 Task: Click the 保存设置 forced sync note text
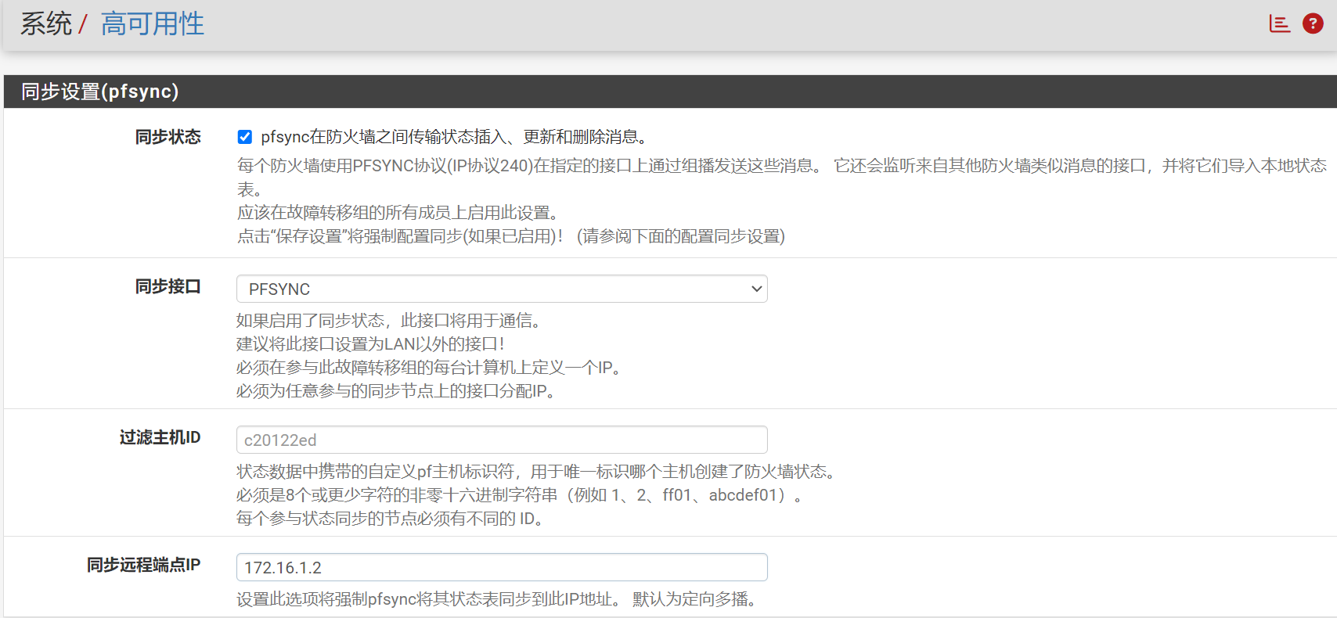510,236
